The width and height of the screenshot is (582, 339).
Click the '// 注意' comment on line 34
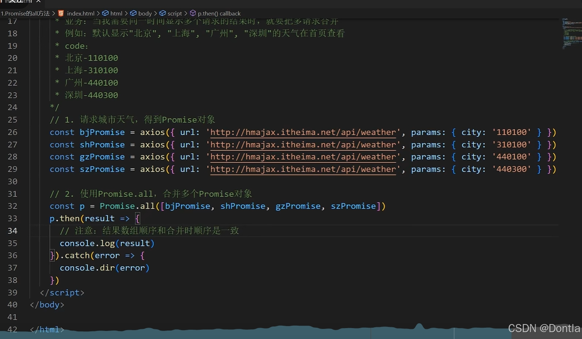tap(149, 231)
